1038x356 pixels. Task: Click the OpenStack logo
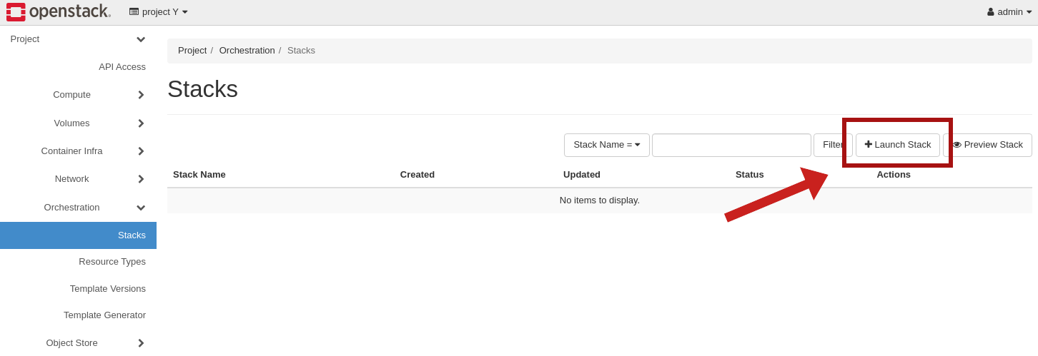(59, 11)
